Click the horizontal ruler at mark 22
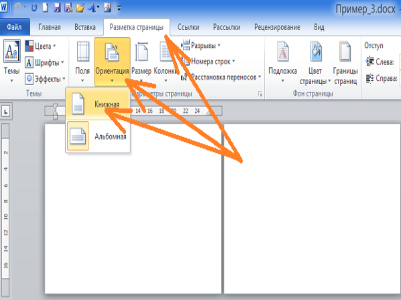 [185, 111]
